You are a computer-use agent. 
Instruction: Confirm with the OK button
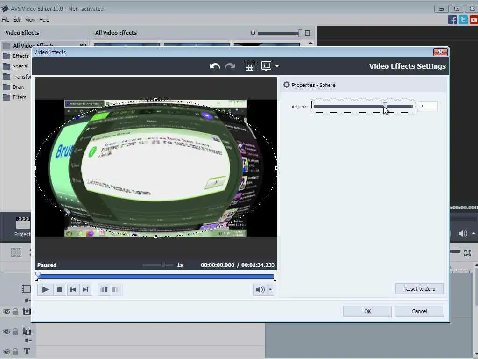[x=367, y=311]
